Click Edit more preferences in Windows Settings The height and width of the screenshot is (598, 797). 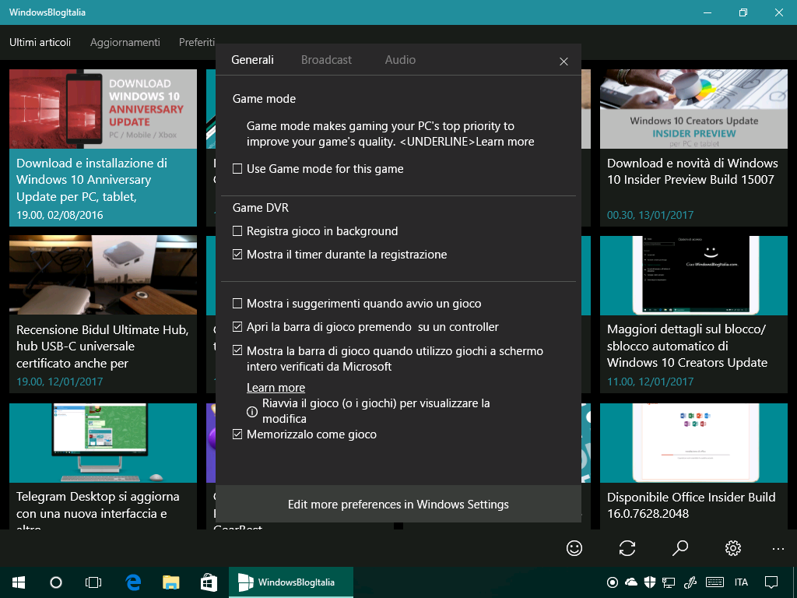click(x=398, y=504)
